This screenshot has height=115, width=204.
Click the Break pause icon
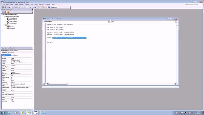tap(31, 7)
